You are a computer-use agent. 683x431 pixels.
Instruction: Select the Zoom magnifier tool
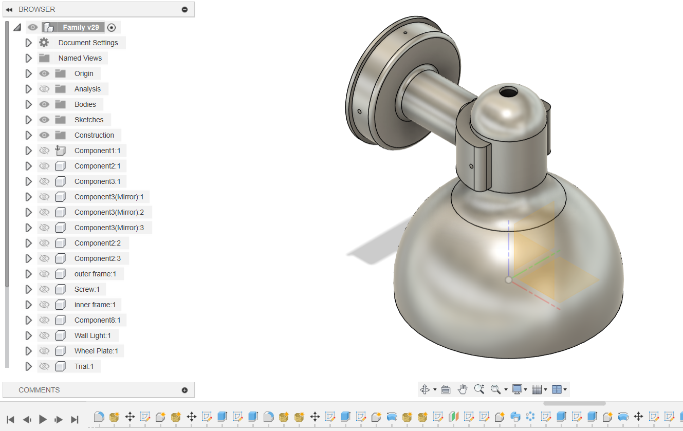479,389
